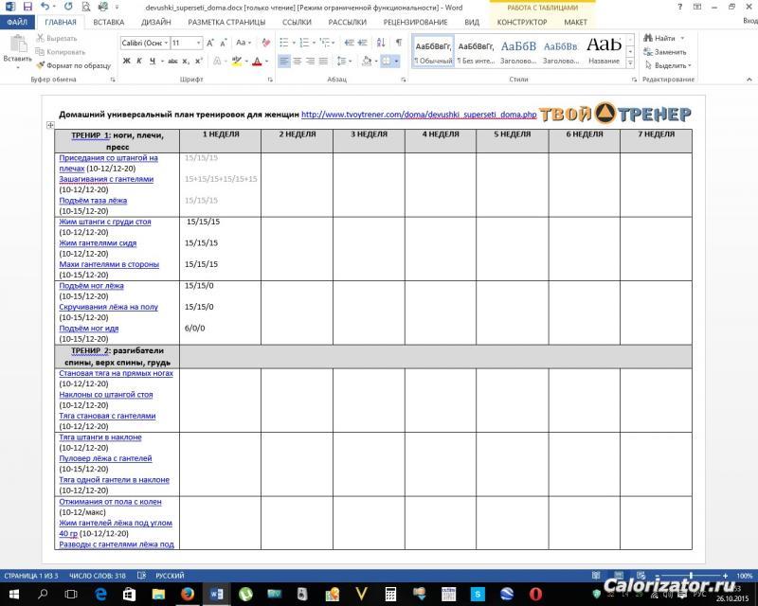Screen dimensions: 758x606
Task: Align text to center
Action: coord(298,62)
